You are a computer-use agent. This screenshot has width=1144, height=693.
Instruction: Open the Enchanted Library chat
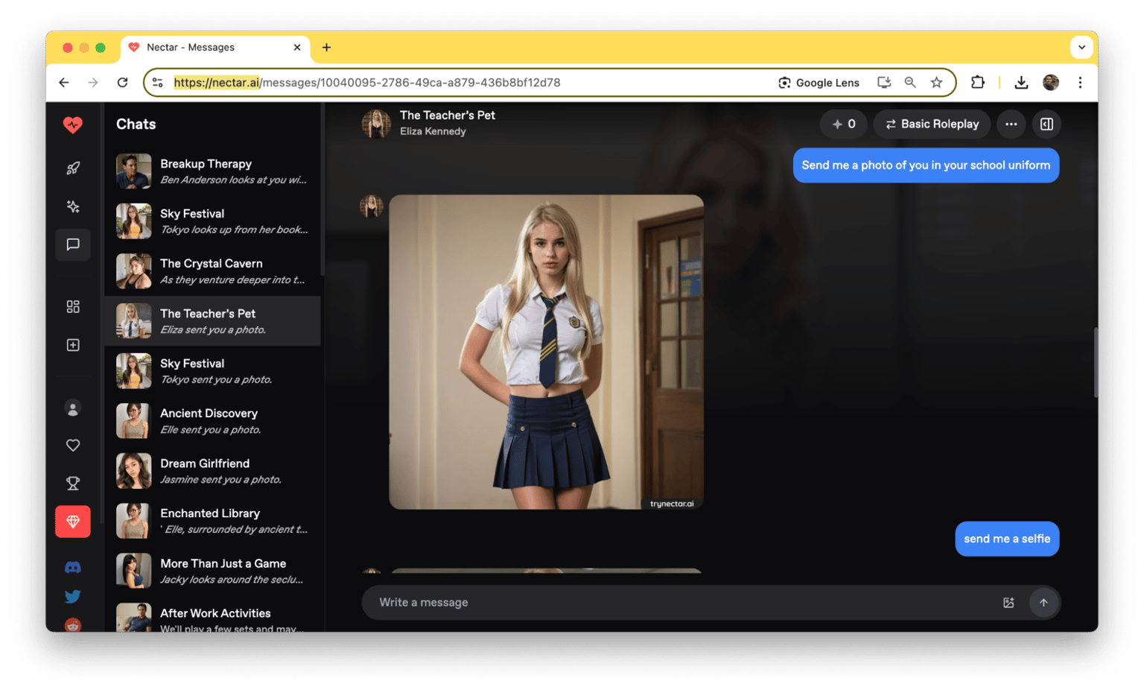(213, 521)
